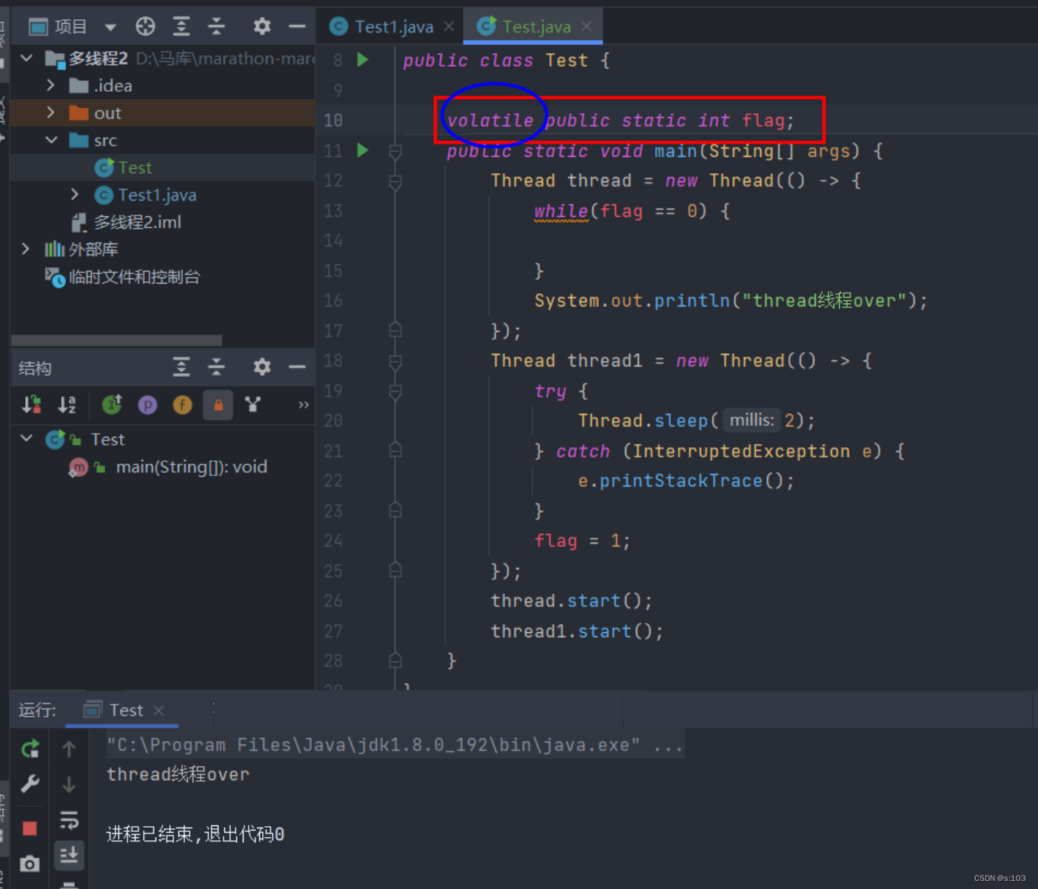Close the Test run tab
1038x889 pixels.
pos(158,711)
